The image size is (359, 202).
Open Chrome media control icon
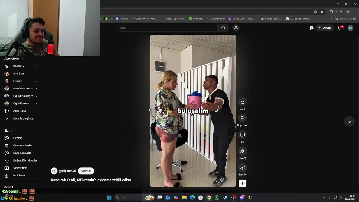341,12
